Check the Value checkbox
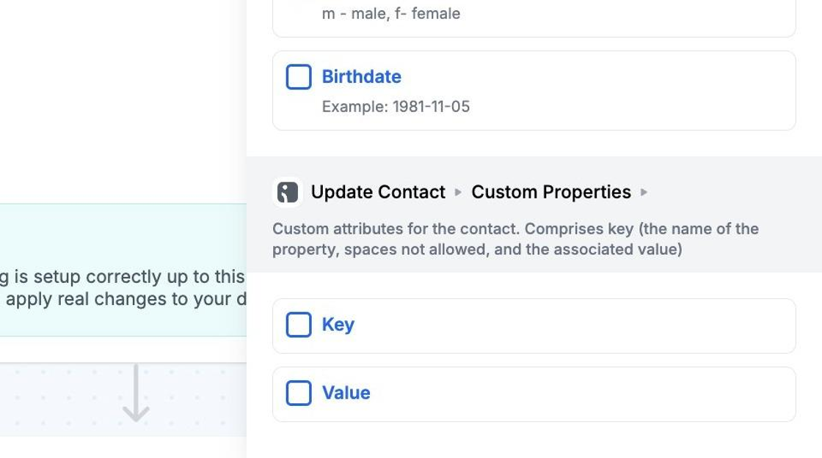Viewport: 822px width, 458px height. [299, 393]
